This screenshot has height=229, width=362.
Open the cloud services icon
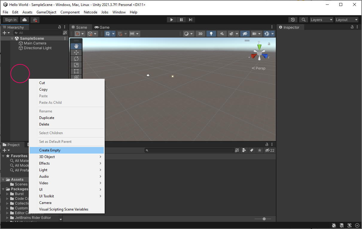(x=25, y=20)
